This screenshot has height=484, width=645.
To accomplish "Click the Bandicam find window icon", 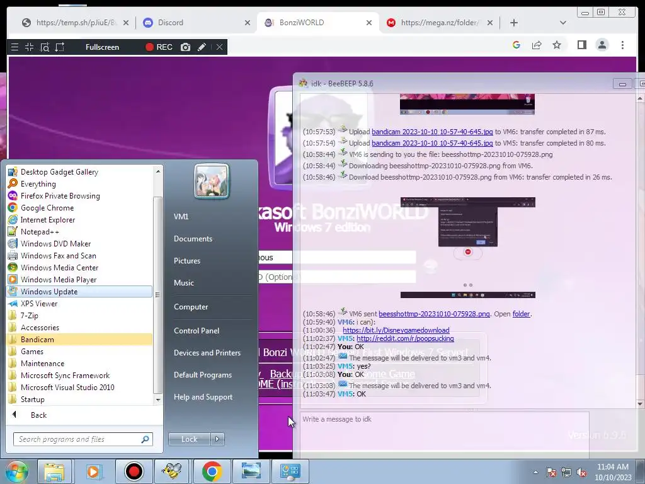I will click(x=45, y=47).
